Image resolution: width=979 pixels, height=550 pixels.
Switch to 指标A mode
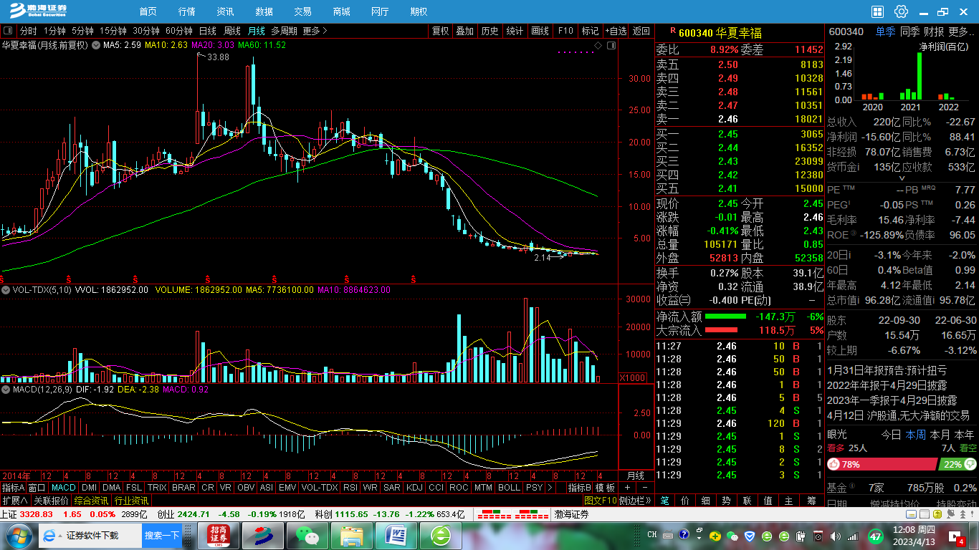click(x=13, y=488)
